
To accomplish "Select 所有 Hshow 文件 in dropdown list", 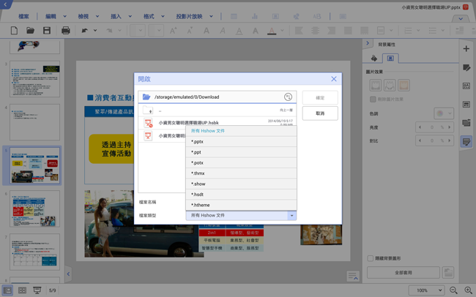I will tap(241, 131).
